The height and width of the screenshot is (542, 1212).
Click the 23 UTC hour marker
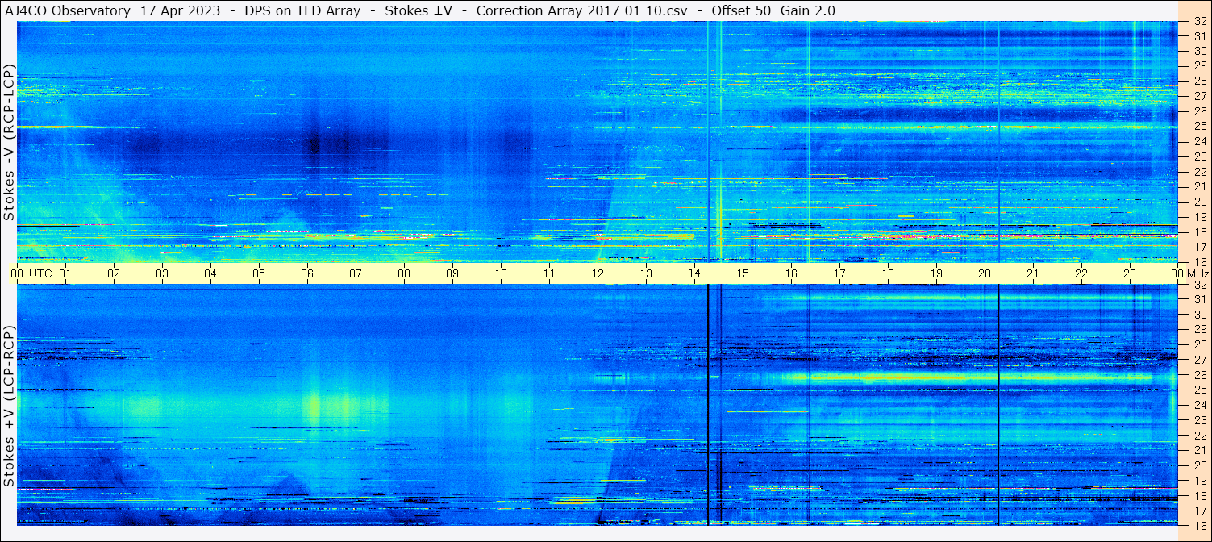tap(1130, 273)
